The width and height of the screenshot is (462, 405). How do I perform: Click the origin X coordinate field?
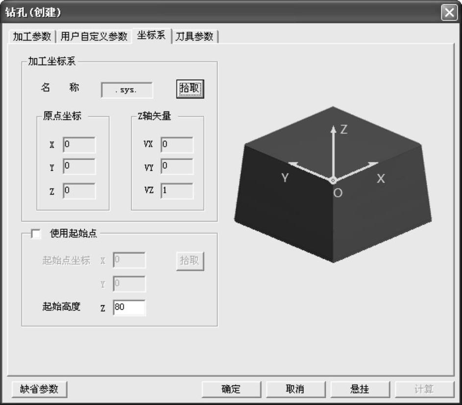[x=79, y=145]
